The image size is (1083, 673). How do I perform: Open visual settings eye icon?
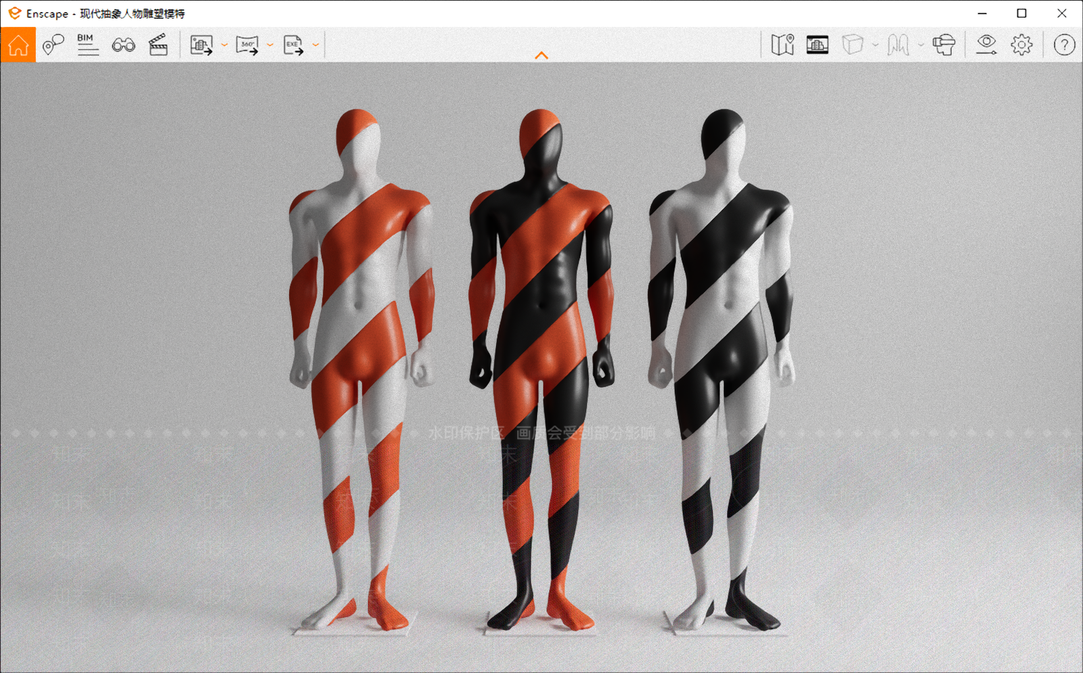pyautogui.click(x=986, y=45)
